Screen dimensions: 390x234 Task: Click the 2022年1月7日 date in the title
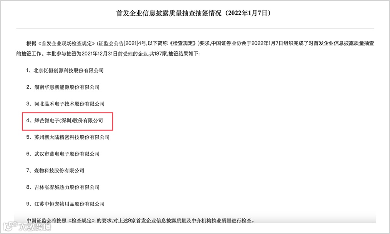click(x=247, y=13)
